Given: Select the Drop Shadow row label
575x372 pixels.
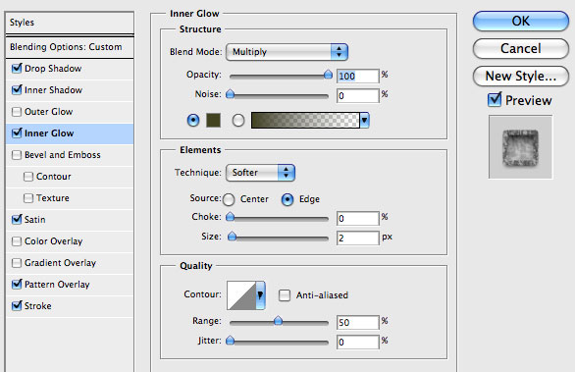Looking at the screenshot, I should [53, 69].
